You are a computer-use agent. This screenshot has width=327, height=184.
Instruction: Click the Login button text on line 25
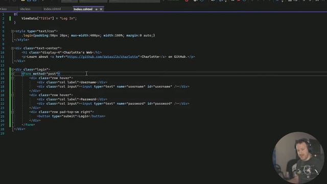(83, 116)
